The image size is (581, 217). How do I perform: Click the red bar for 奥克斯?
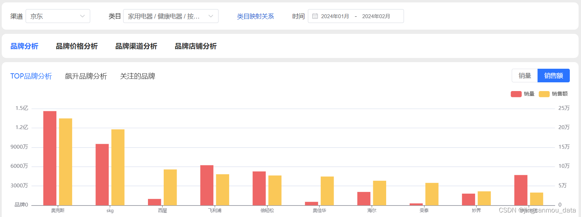click(x=50, y=158)
